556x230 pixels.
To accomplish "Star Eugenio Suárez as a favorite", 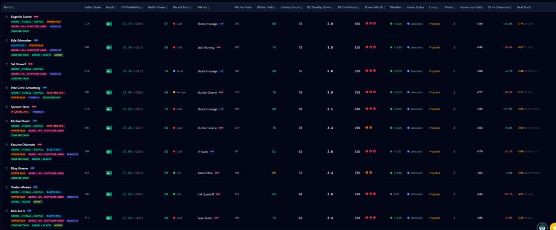I will [6, 17].
